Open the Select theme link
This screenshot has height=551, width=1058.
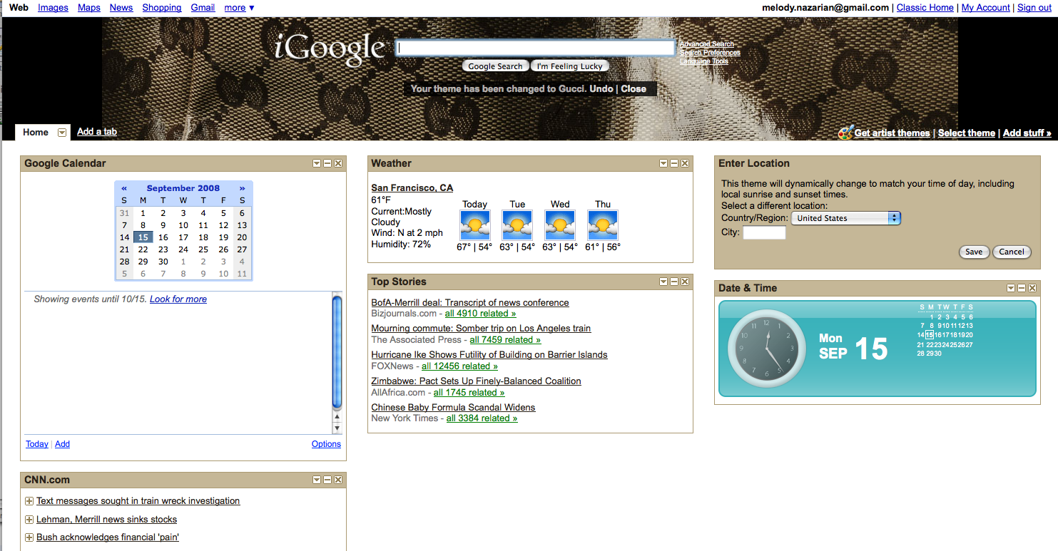[x=967, y=133]
